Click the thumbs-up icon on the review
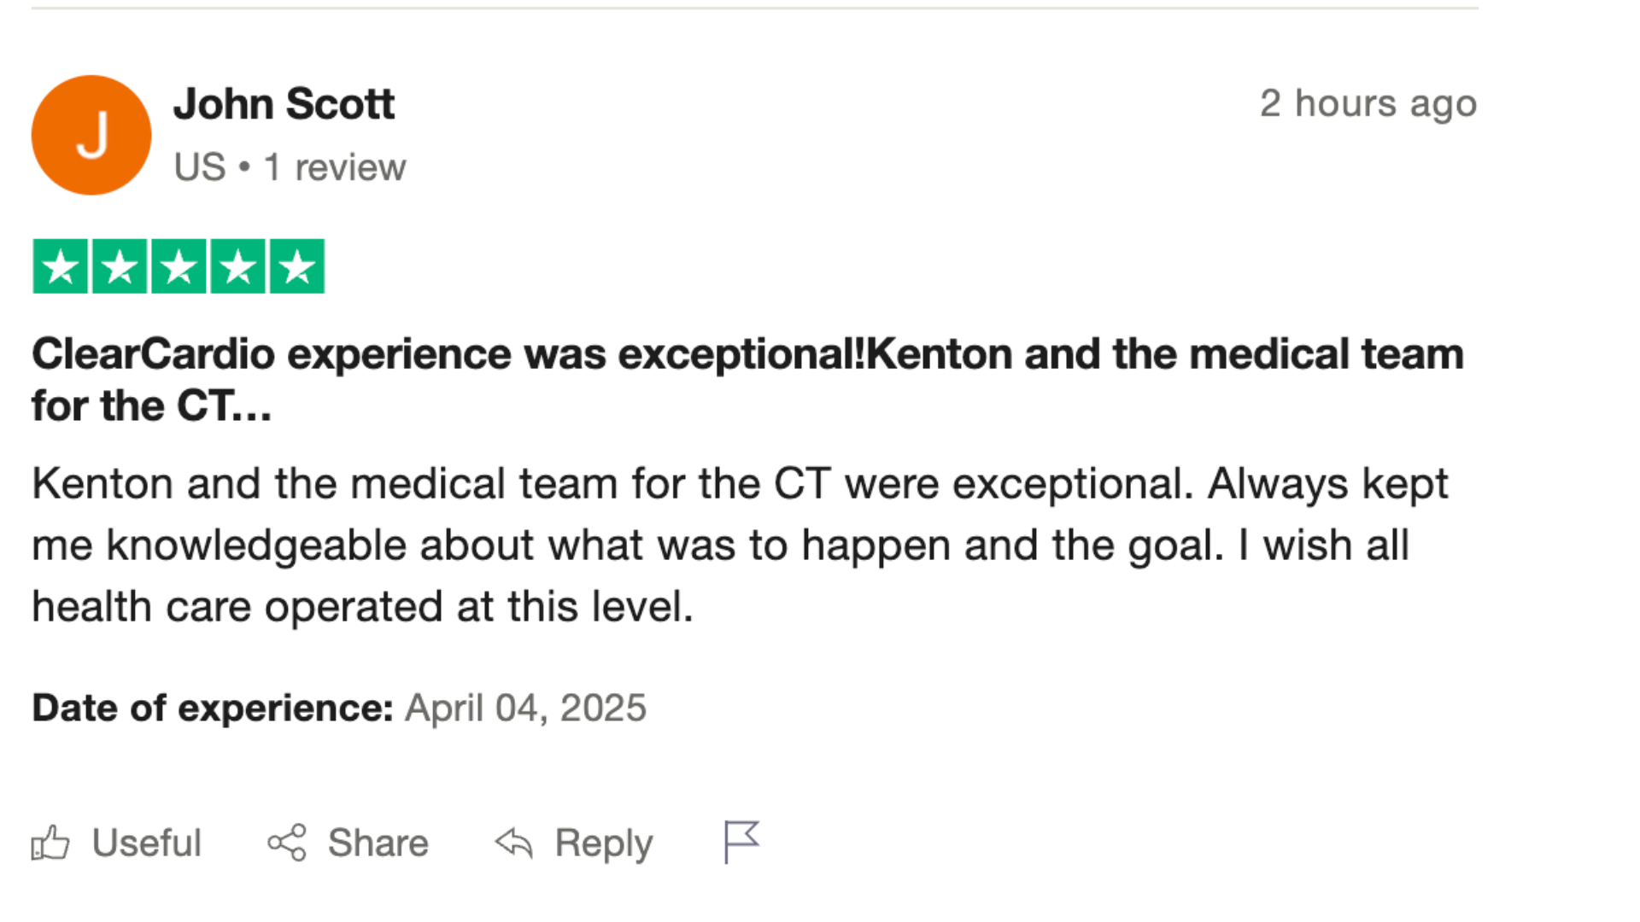This screenshot has width=1640, height=922. click(x=50, y=843)
